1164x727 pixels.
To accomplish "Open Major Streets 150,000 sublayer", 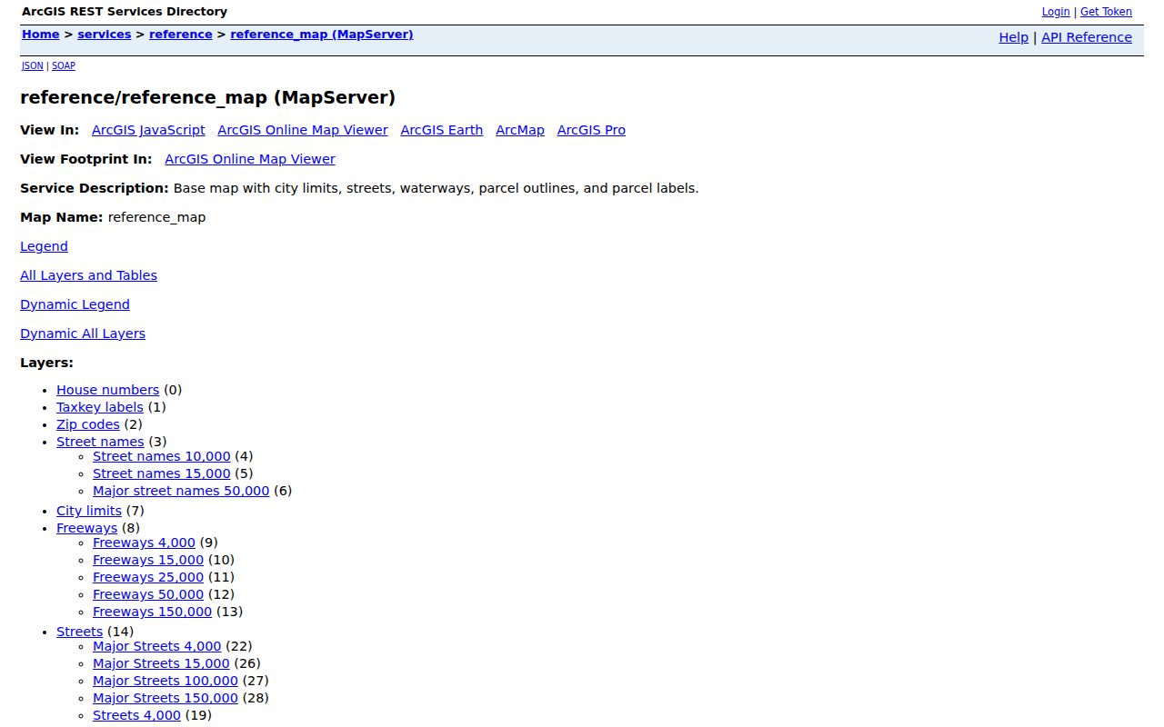I will click(166, 698).
